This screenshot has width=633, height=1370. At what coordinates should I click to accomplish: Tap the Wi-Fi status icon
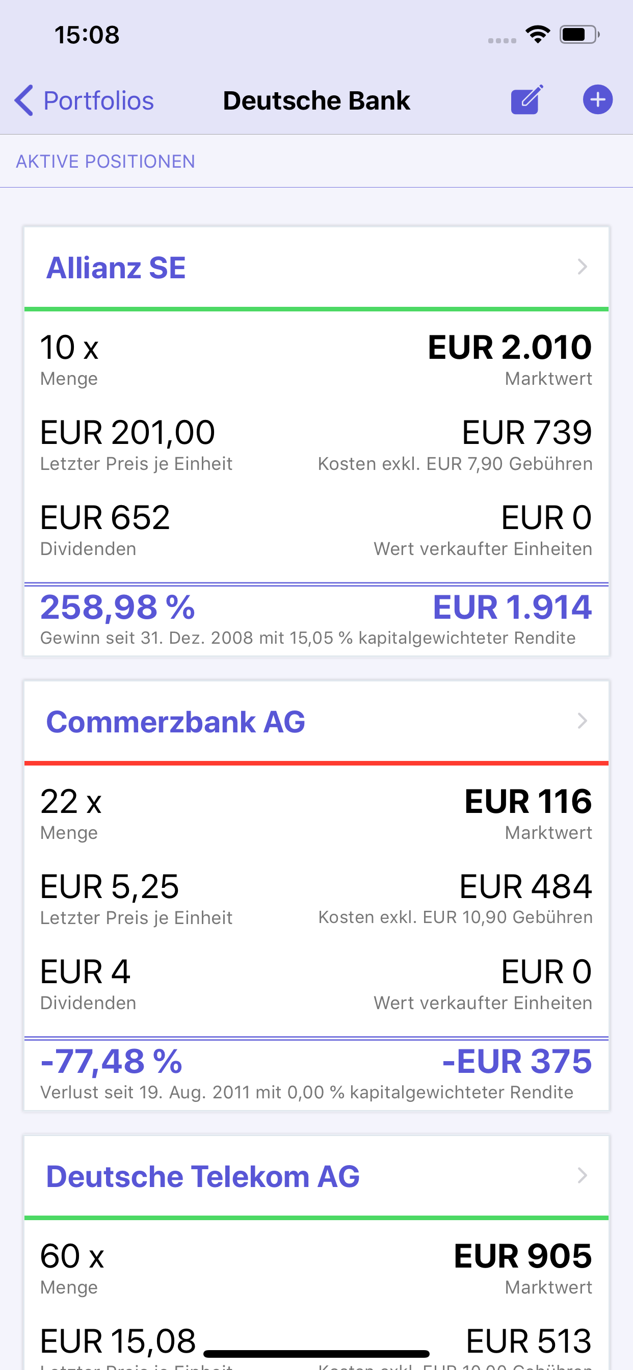point(537,35)
